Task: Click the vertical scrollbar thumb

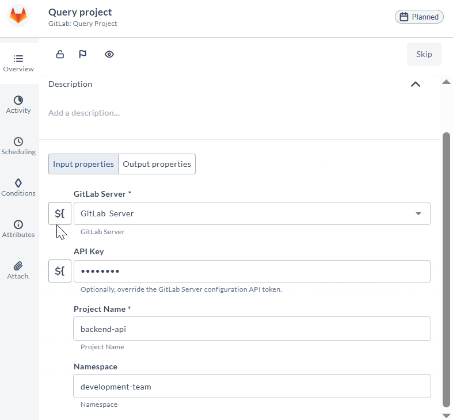Action: [x=446, y=270]
